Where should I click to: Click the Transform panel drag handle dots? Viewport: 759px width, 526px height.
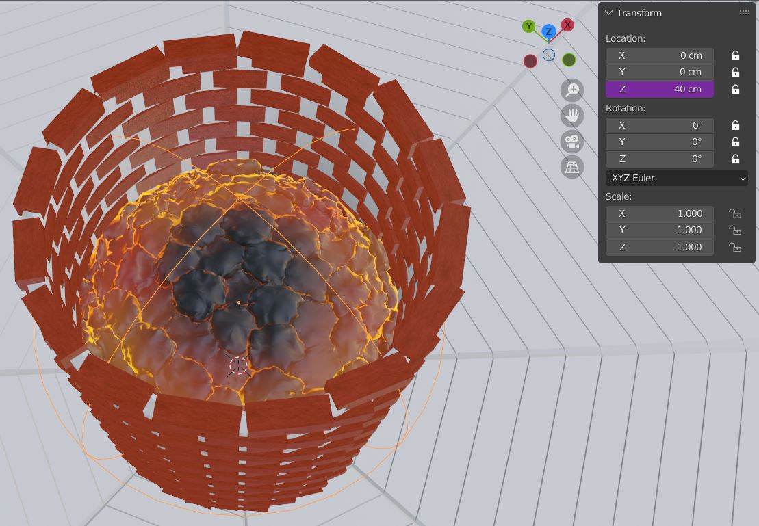(x=745, y=13)
